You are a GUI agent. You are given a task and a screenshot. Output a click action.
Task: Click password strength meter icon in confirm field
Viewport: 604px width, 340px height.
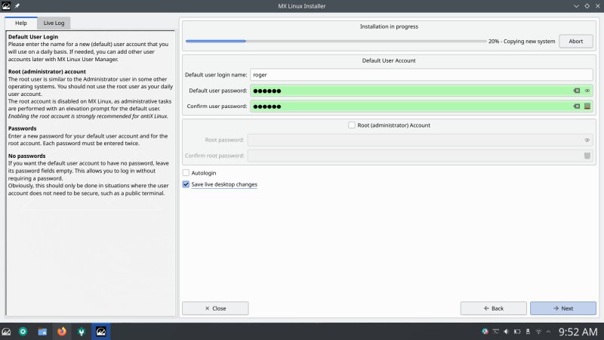pyautogui.click(x=587, y=106)
